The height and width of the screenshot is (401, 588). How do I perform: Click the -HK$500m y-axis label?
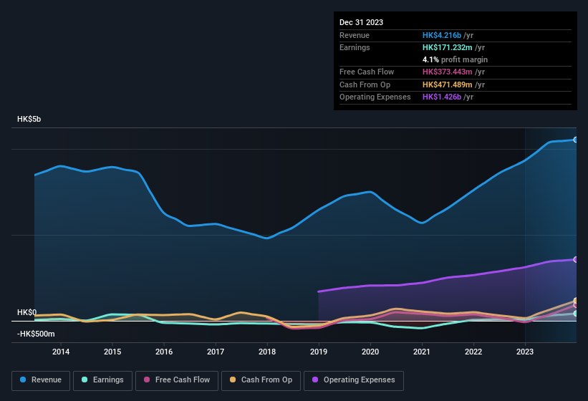36,334
